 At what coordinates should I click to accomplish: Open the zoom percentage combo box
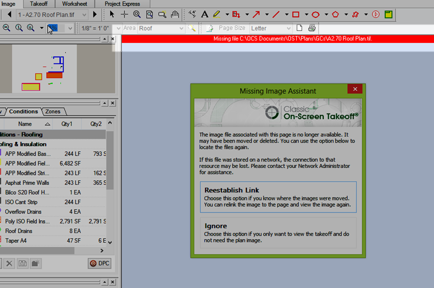[x=60, y=28]
